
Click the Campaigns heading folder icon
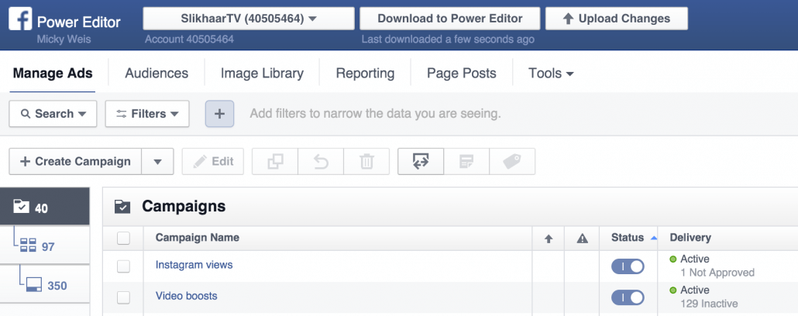coord(122,206)
